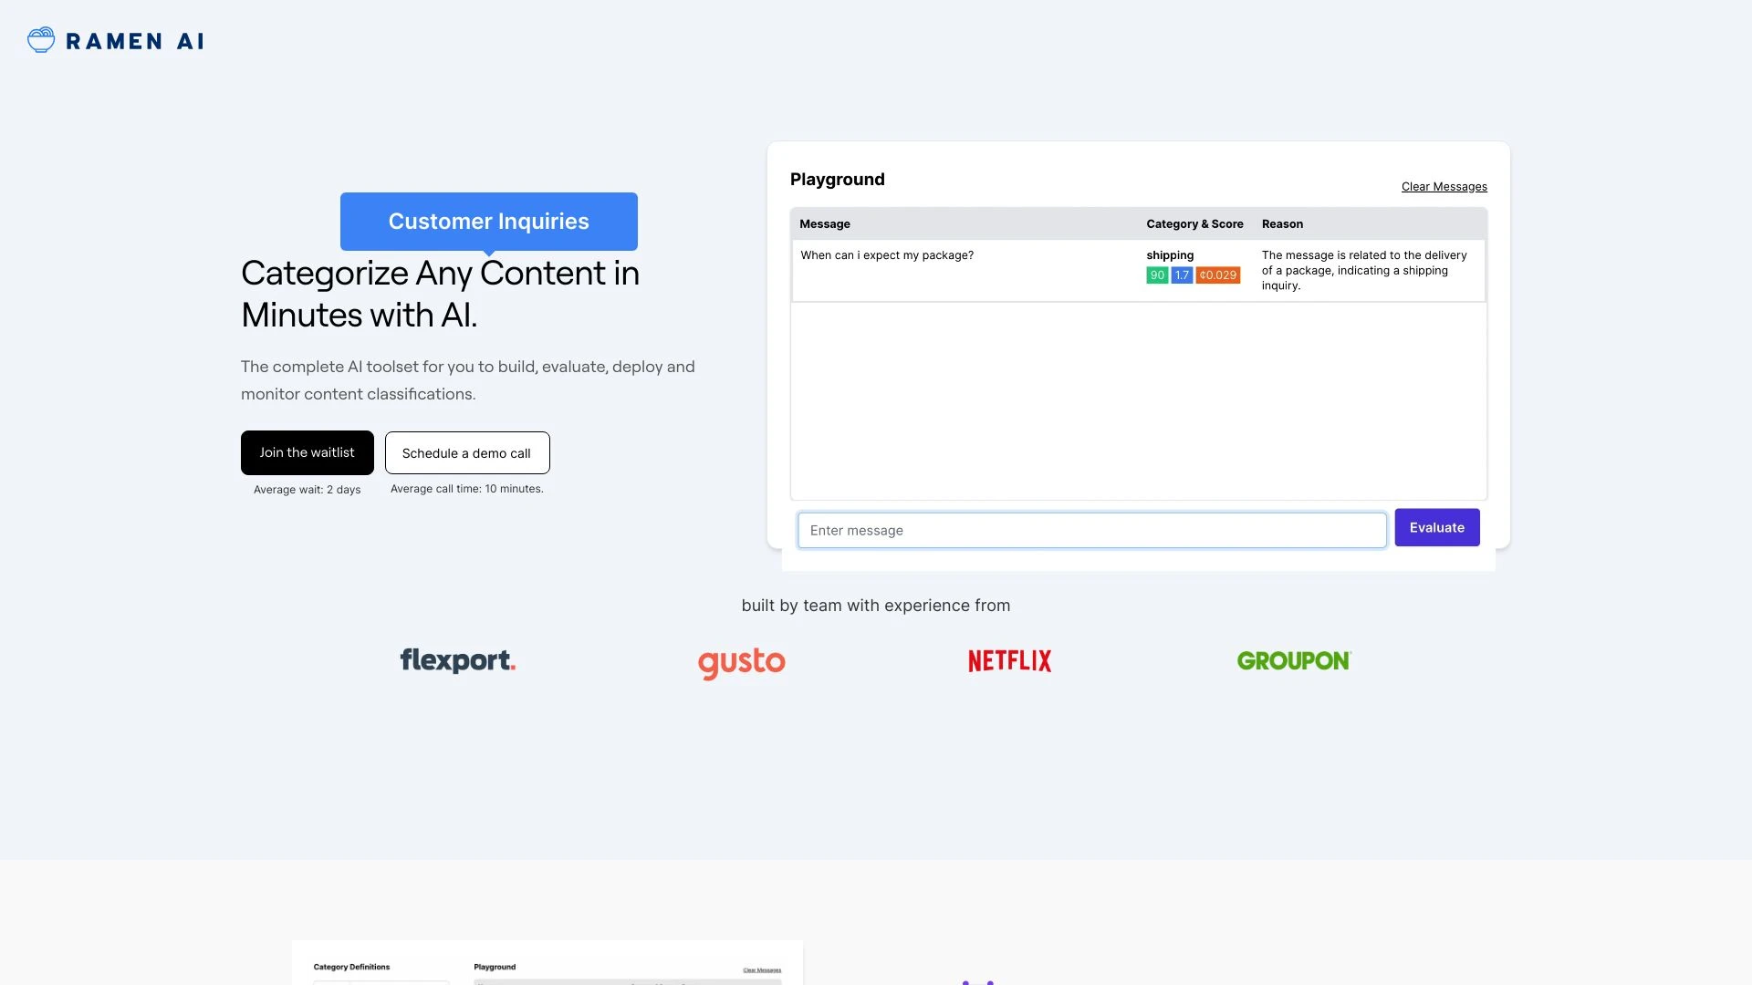Click the Reason column header
This screenshot has height=985, width=1752.
click(x=1282, y=224)
